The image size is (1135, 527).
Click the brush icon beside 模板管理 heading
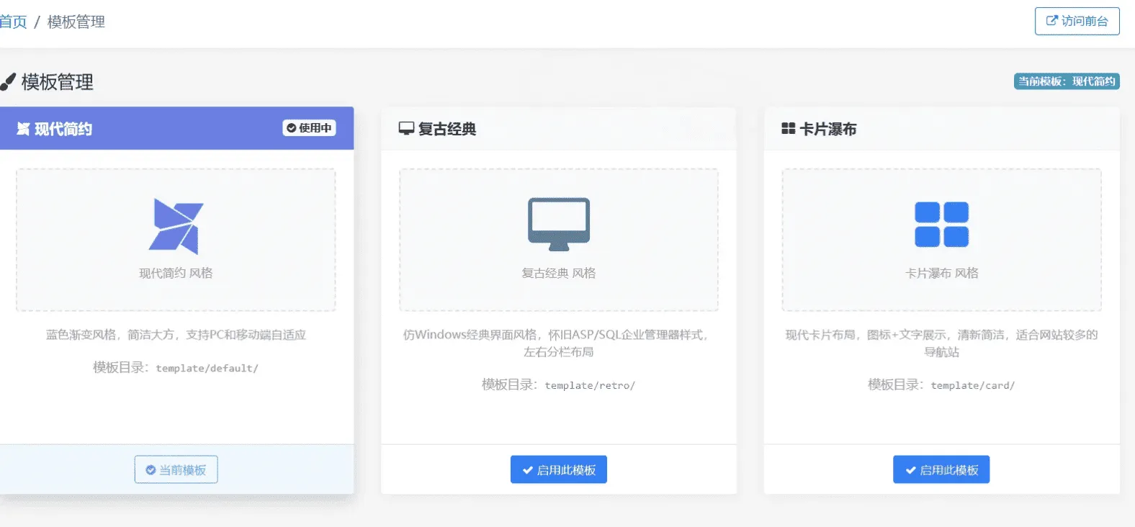(7, 82)
